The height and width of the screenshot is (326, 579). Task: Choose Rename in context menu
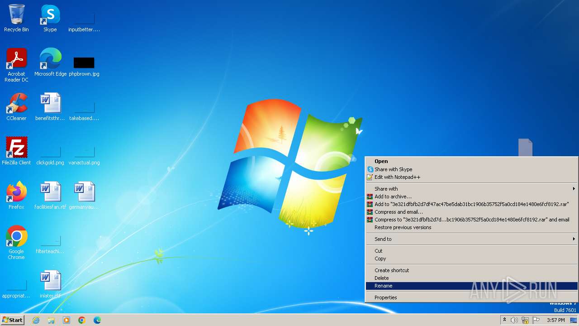coord(471,286)
